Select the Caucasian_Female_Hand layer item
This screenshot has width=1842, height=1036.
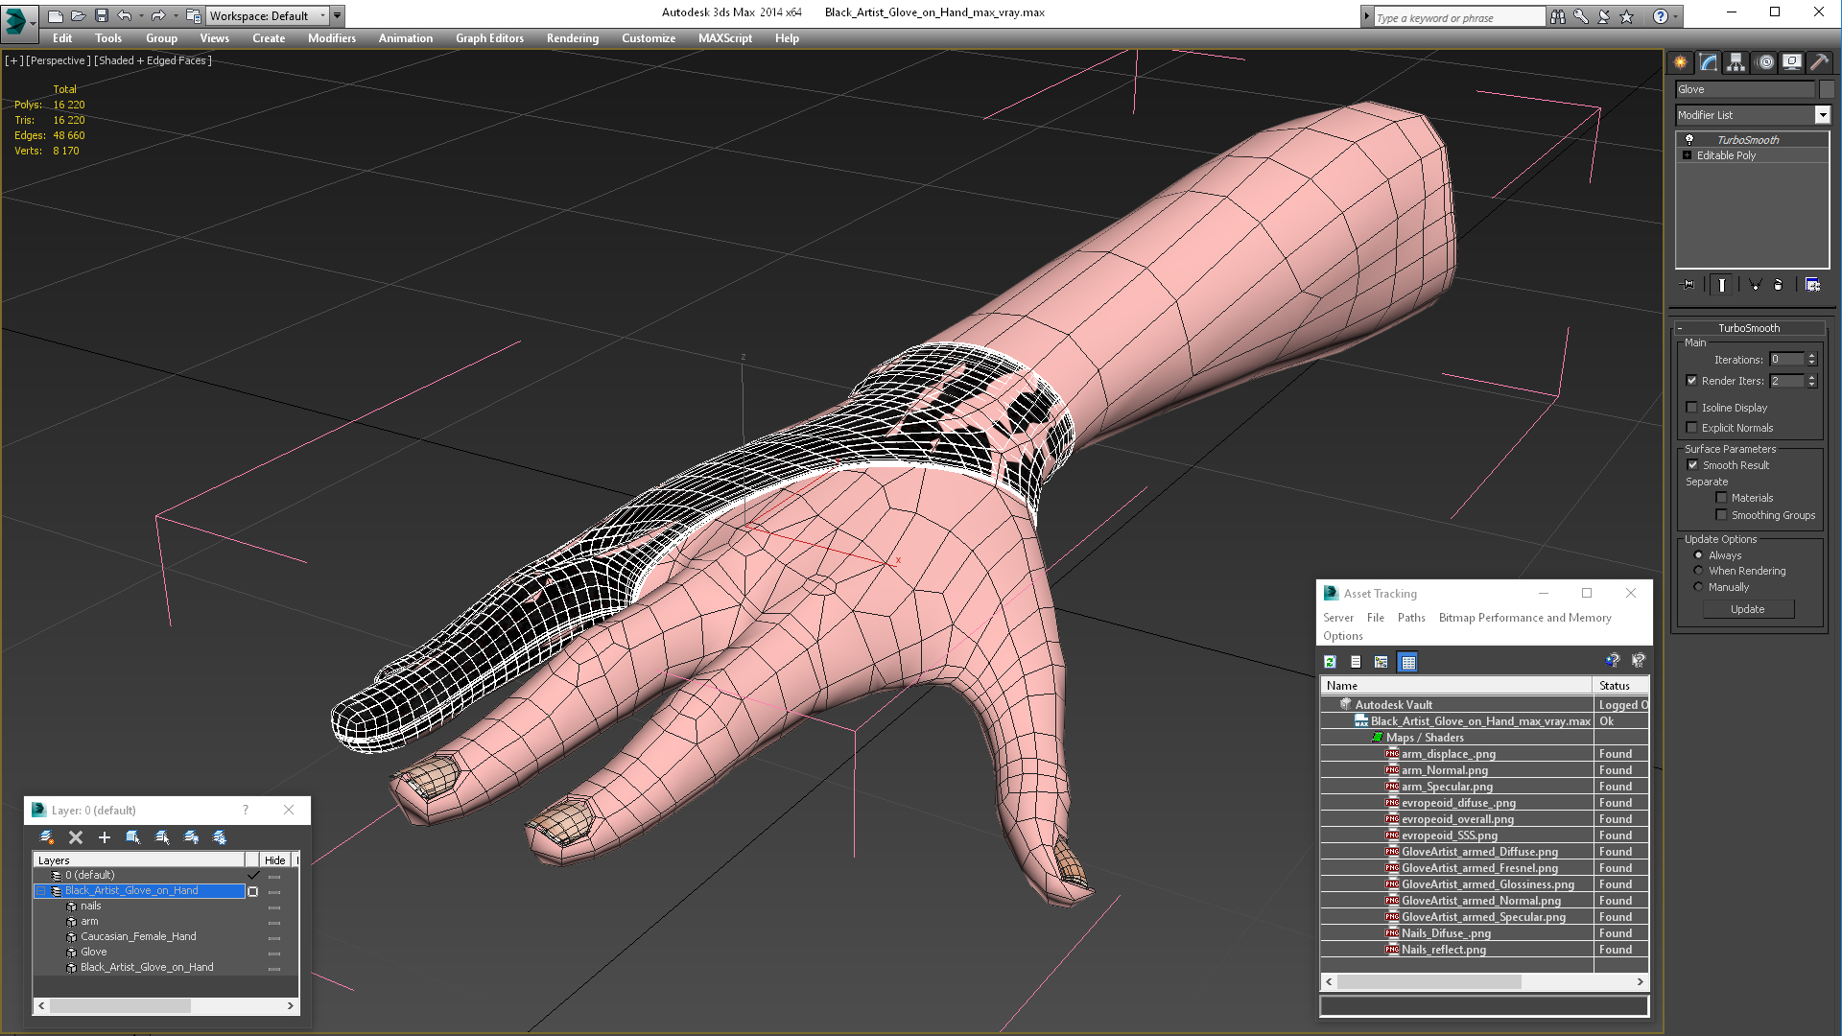coord(138,937)
